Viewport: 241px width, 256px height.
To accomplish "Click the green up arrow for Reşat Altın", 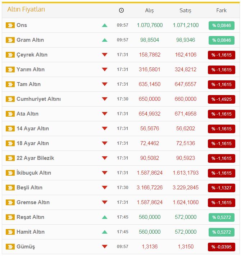I will [105, 217].
